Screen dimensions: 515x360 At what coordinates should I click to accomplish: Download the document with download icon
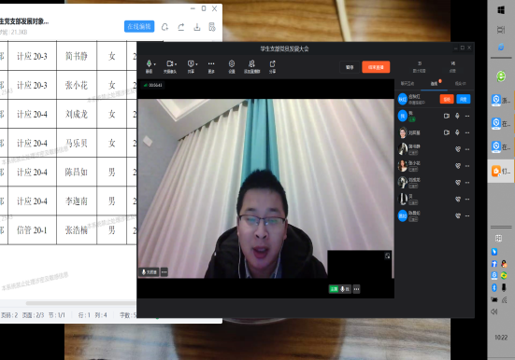196,27
